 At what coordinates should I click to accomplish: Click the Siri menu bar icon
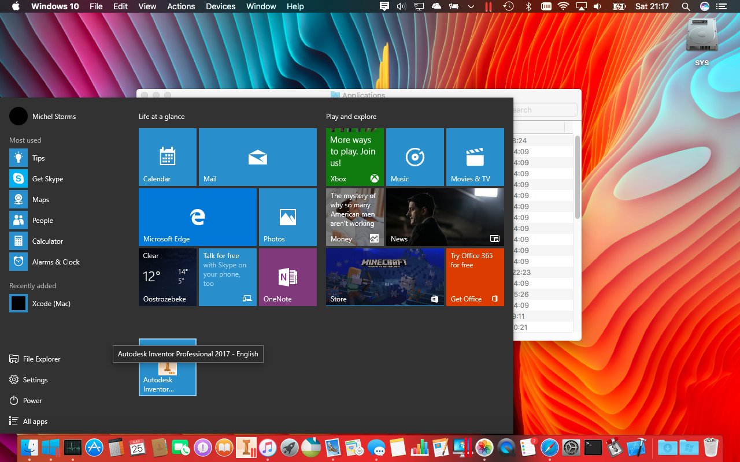[x=704, y=6]
